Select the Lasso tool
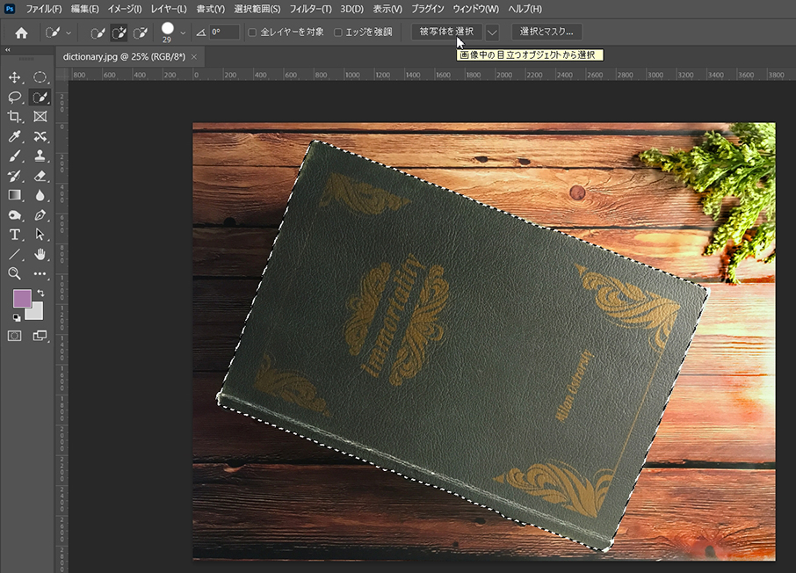The width and height of the screenshot is (796, 573). coord(15,97)
